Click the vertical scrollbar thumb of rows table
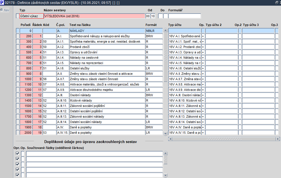Screen dimensions: 281x178 point(165,57)
